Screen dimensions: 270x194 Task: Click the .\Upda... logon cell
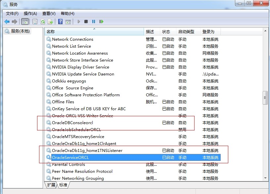coord(210,74)
